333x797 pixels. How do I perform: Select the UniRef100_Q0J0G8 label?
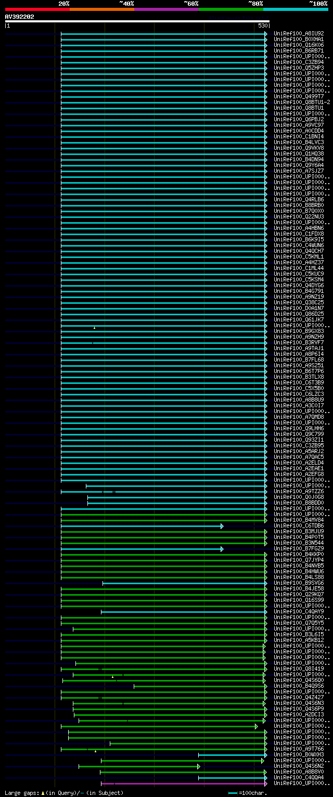299,497
